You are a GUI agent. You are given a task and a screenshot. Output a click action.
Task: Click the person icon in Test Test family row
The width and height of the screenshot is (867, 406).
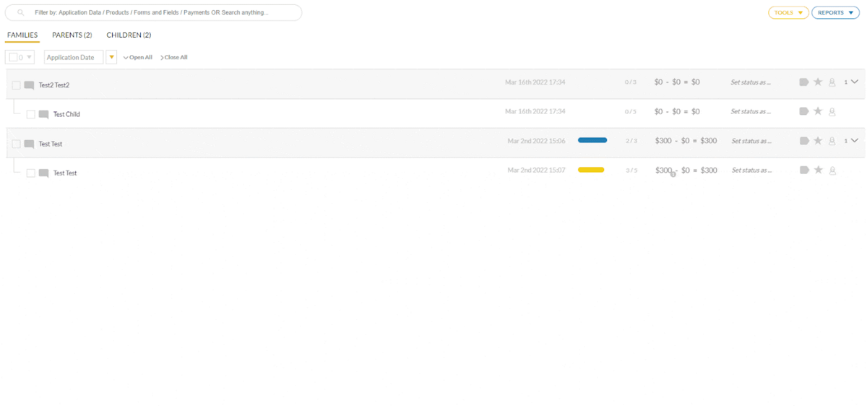[832, 141]
